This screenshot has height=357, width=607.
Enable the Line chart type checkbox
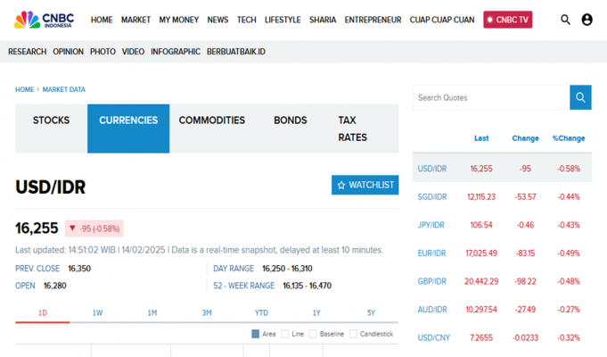285,334
